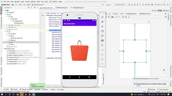Open the Terminal tool window
The image size is (172, 96).
click(14, 90)
